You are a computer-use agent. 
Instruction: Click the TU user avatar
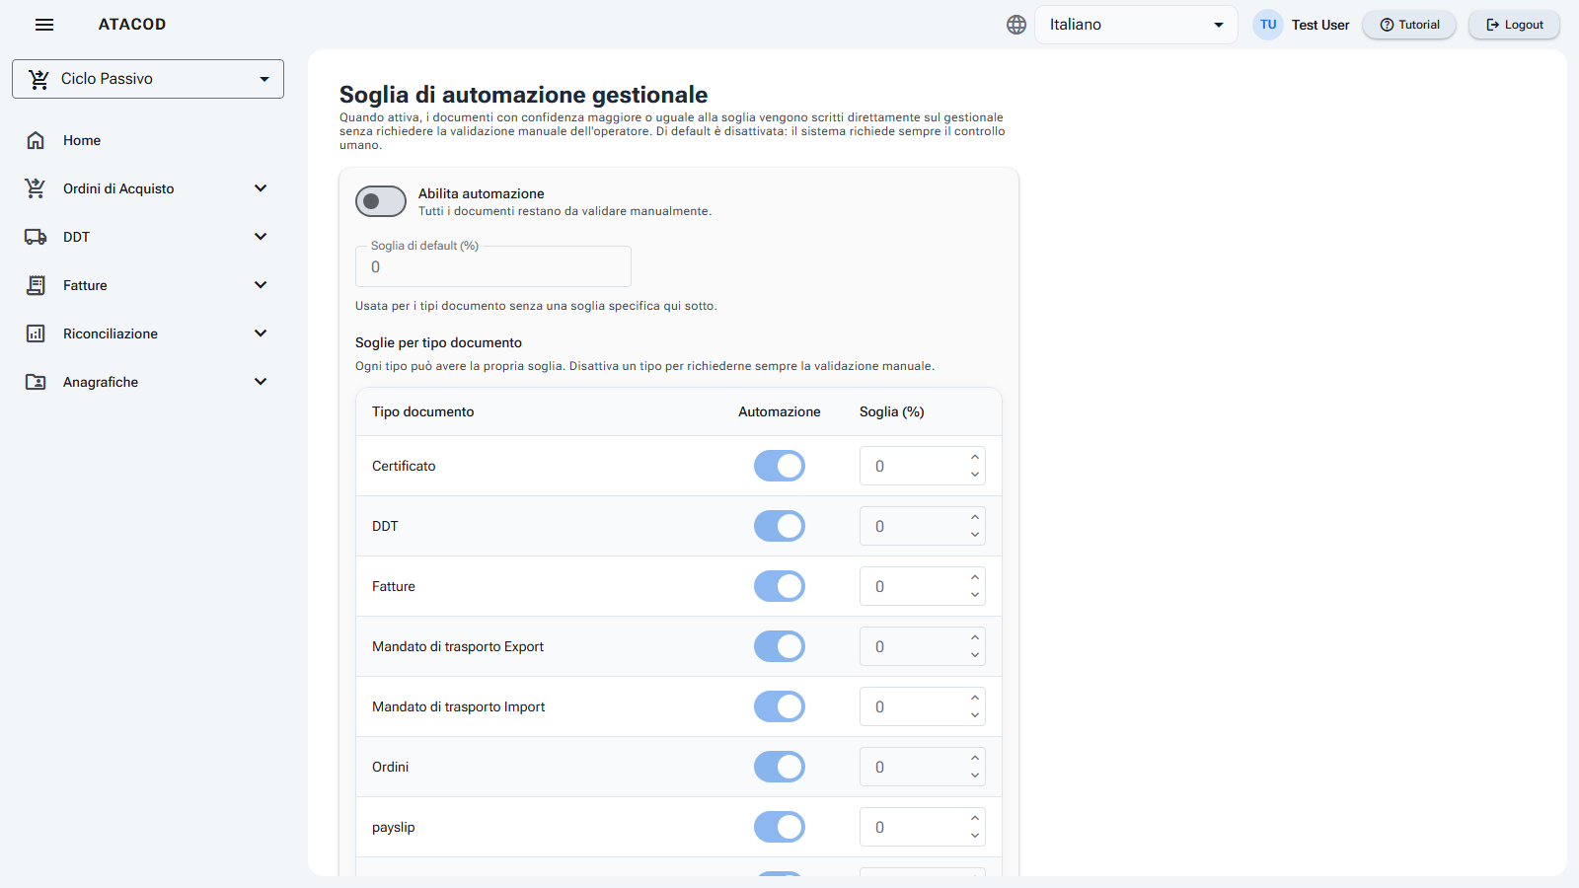pyautogui.click(x=1268, y=25)
